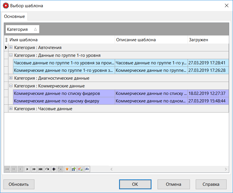Collapse the Коммерческие данные category

(x=11, y=86)
